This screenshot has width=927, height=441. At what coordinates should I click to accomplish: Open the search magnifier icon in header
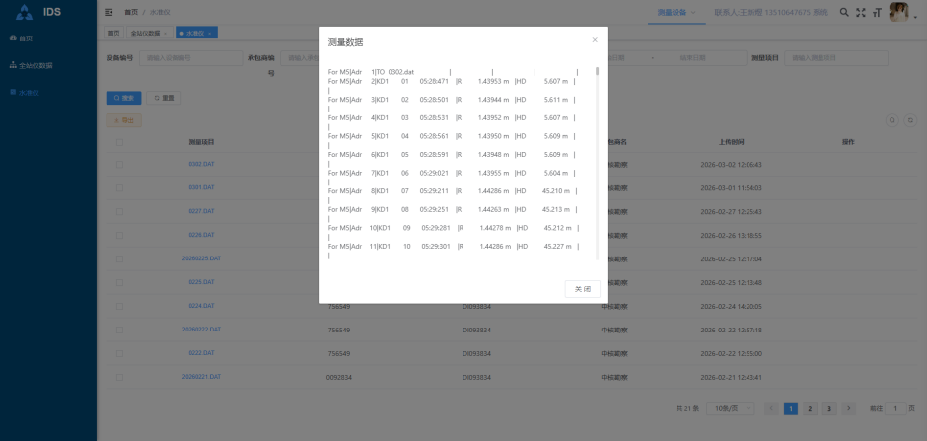(844, 13)
